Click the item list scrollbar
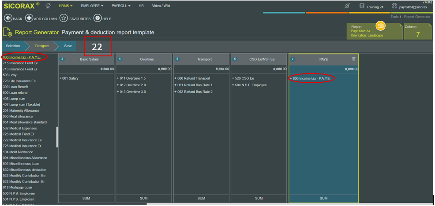435x206 pixels. point(57,137)
